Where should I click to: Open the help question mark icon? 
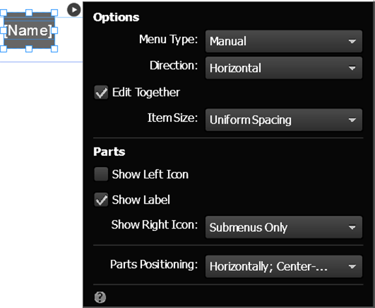(x=100, y=297)
